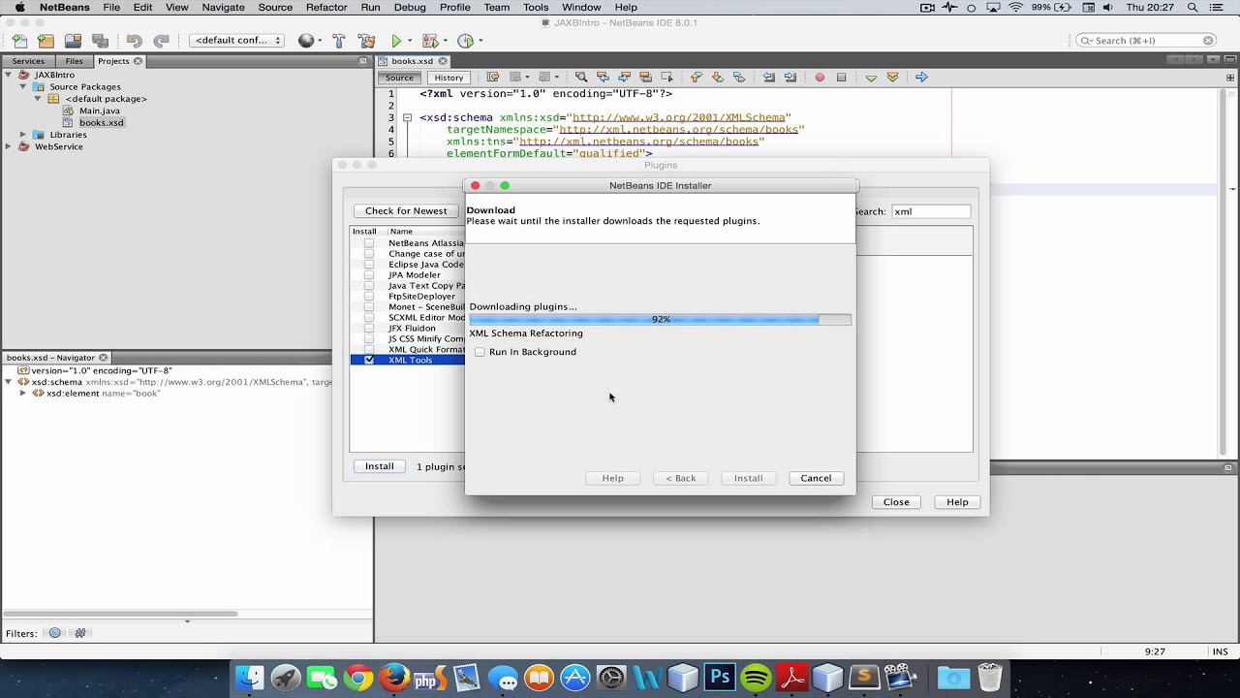Click the globe browser icon in the toolbar
This screenshot has width=1240, height=698.
point(306,41)
